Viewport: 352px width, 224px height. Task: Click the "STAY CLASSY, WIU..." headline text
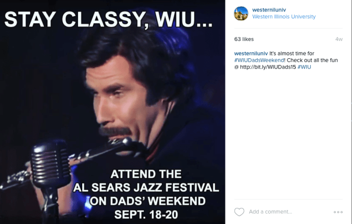pyautogui.click(x=108, y=19)
